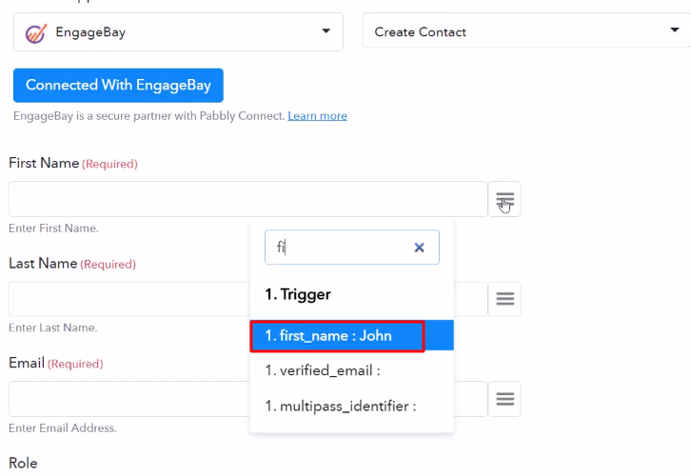Viewport: 691px width, 476px height.
Task: Click the 'Enter Email Address.' hint text
Action: (63, 428)
